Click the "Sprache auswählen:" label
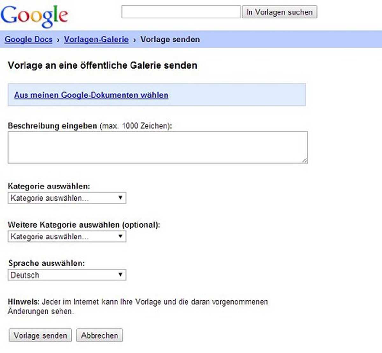The height and width of the screenshot is (353, 382). point(46,263)
